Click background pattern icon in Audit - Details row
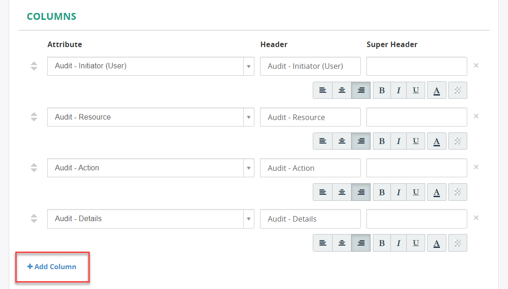This screenshot has height=289, width=508. coord(458,243)
